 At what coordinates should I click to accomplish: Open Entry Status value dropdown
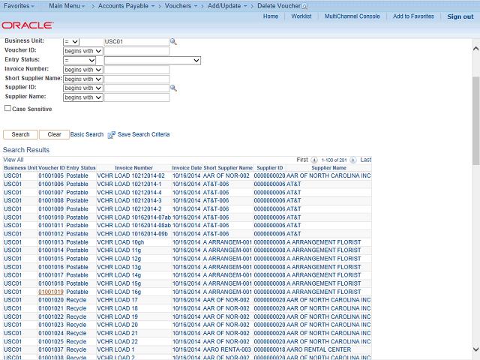[152, 60]
